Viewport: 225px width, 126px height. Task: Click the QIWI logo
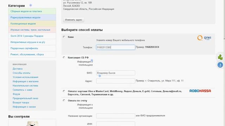(x=204, y=38)
